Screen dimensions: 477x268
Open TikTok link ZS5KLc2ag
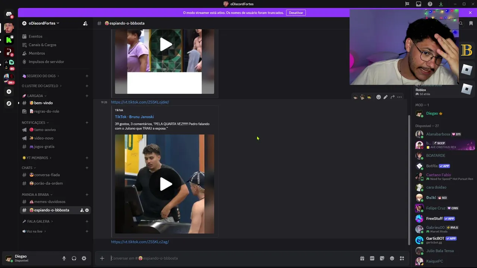coord(140,242)
